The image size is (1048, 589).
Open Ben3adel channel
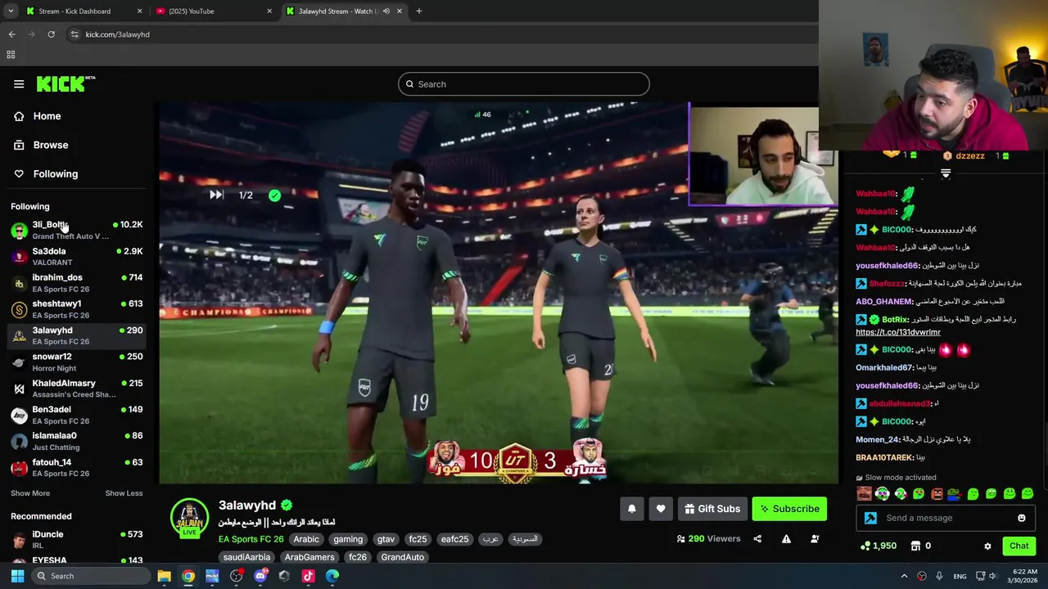tap(77, 415)
